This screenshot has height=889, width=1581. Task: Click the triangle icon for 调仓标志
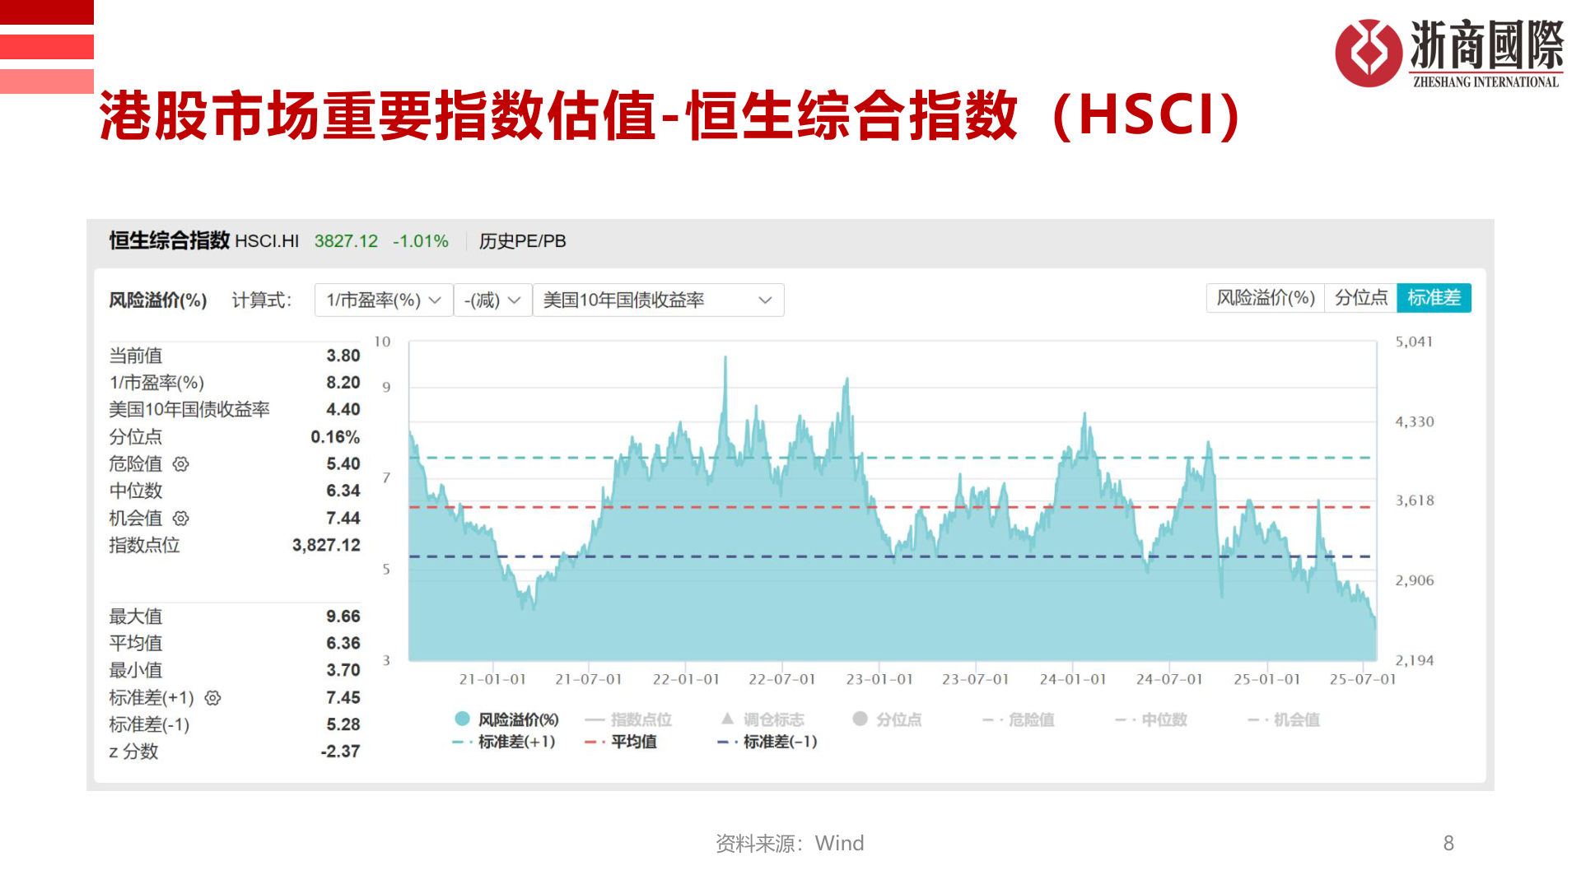725,719
